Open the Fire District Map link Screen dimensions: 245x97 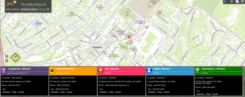pyautogui.click(x=111, y=92)
